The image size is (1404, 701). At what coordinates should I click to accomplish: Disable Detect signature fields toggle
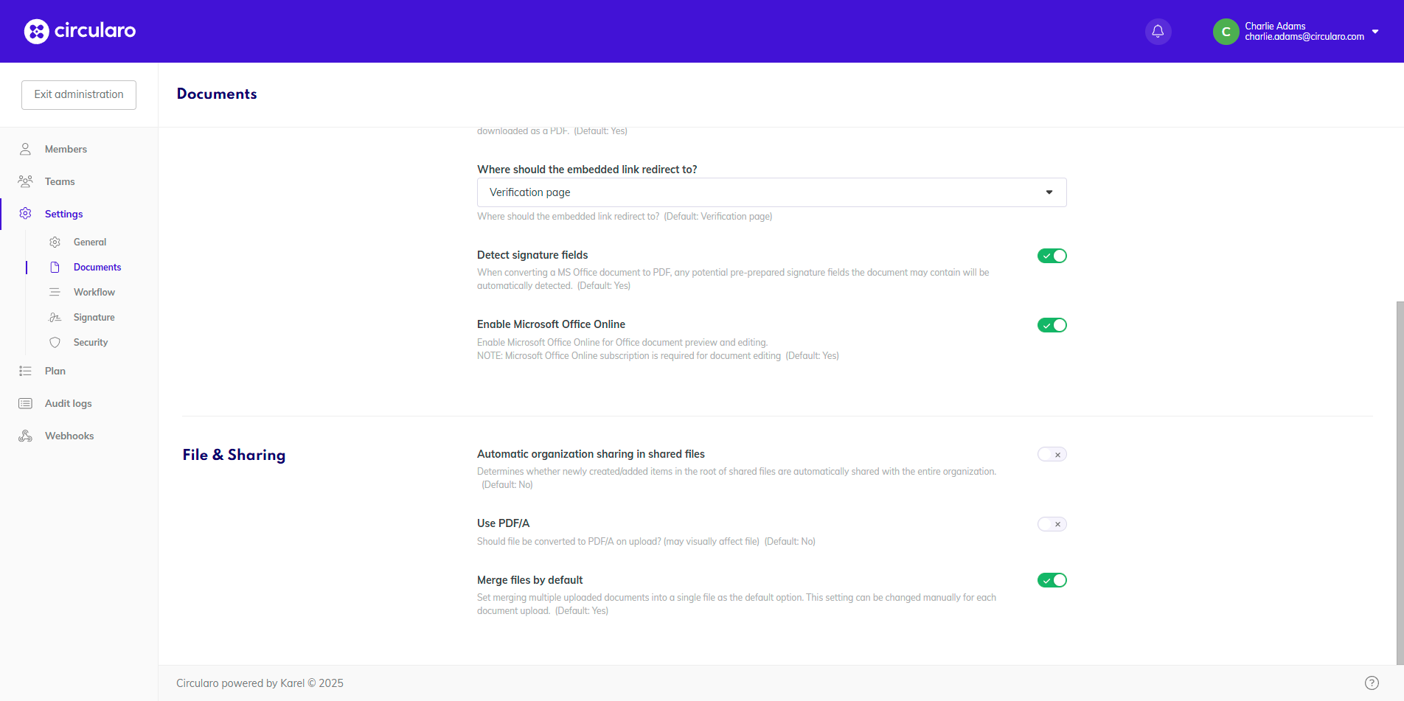(1052, 256)
